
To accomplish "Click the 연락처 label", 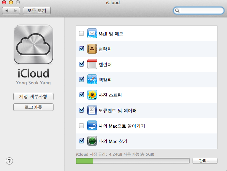I will 105,49.
